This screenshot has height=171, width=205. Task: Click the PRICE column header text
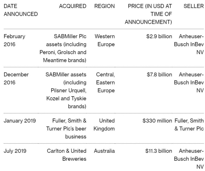click(x=148, y=14)
